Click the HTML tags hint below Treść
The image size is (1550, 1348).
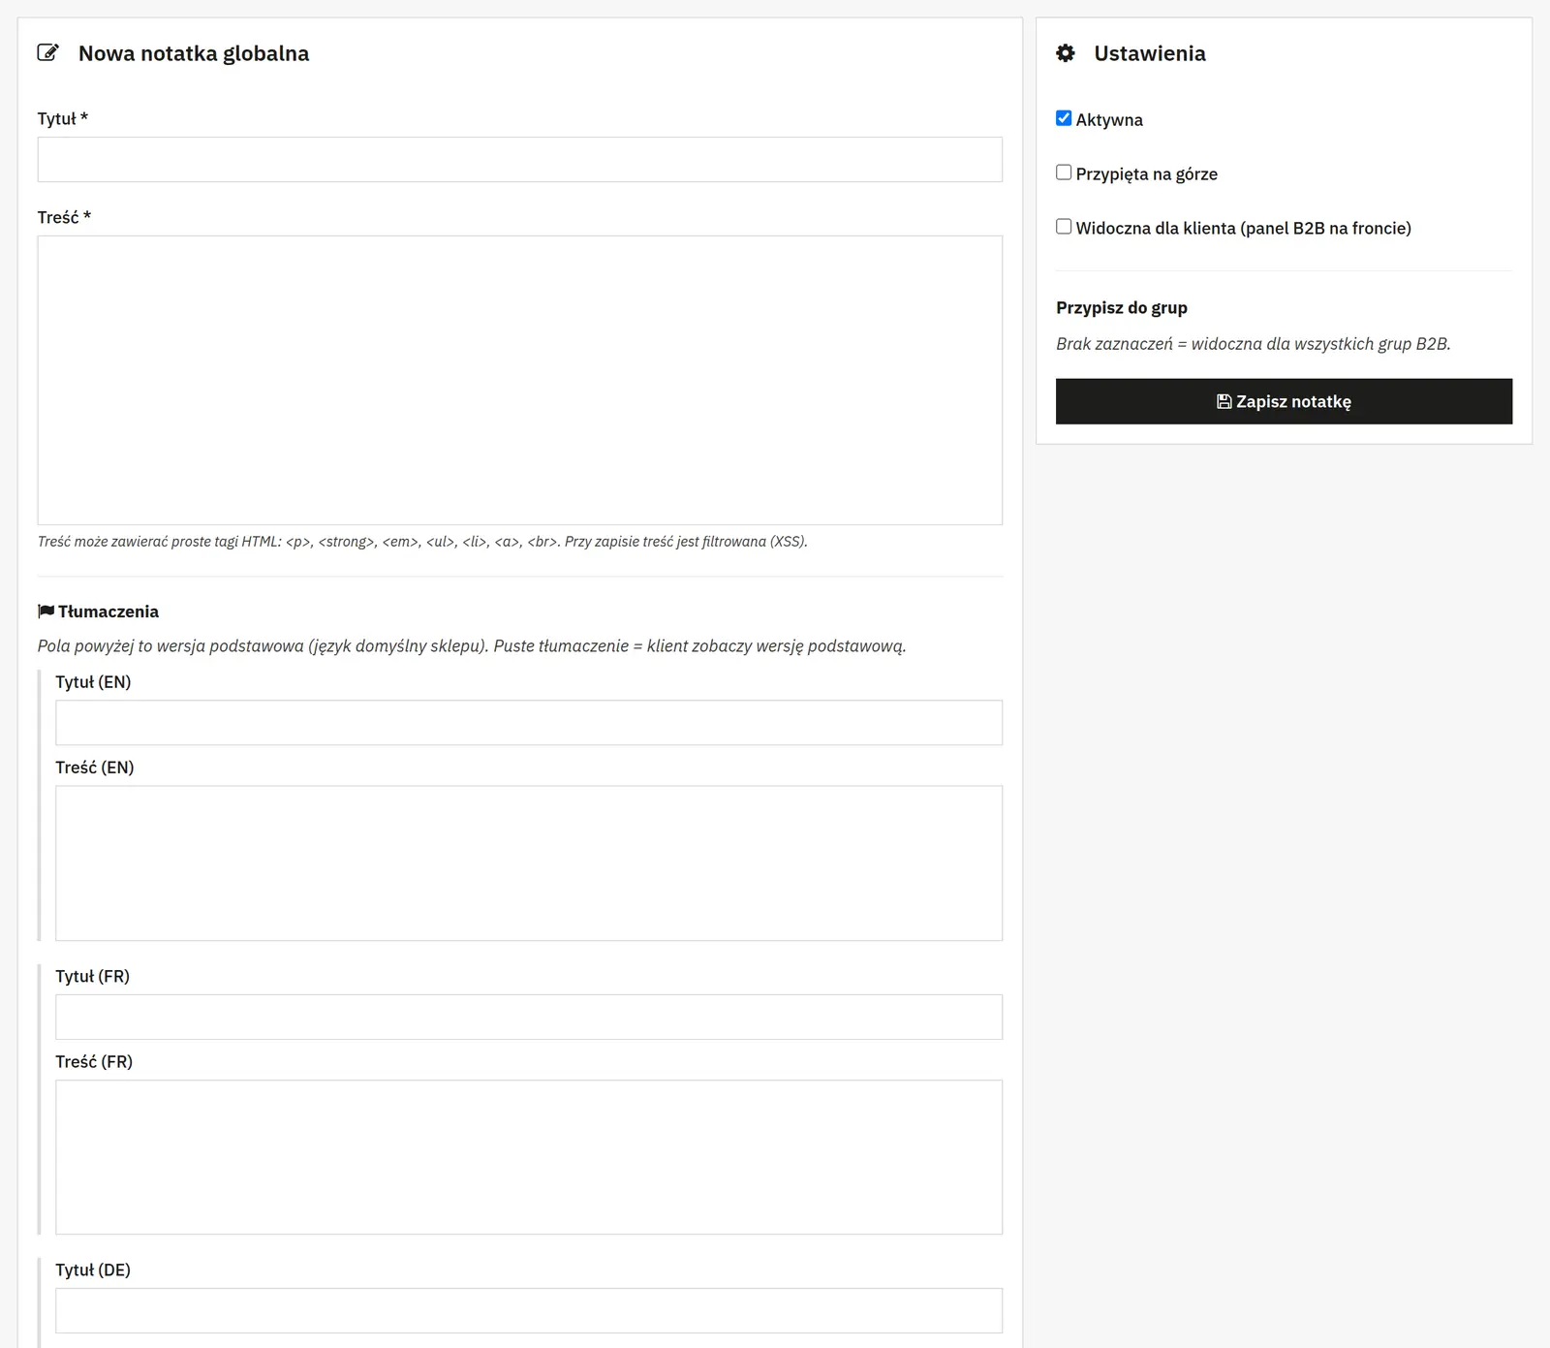[x=422, y=542]
